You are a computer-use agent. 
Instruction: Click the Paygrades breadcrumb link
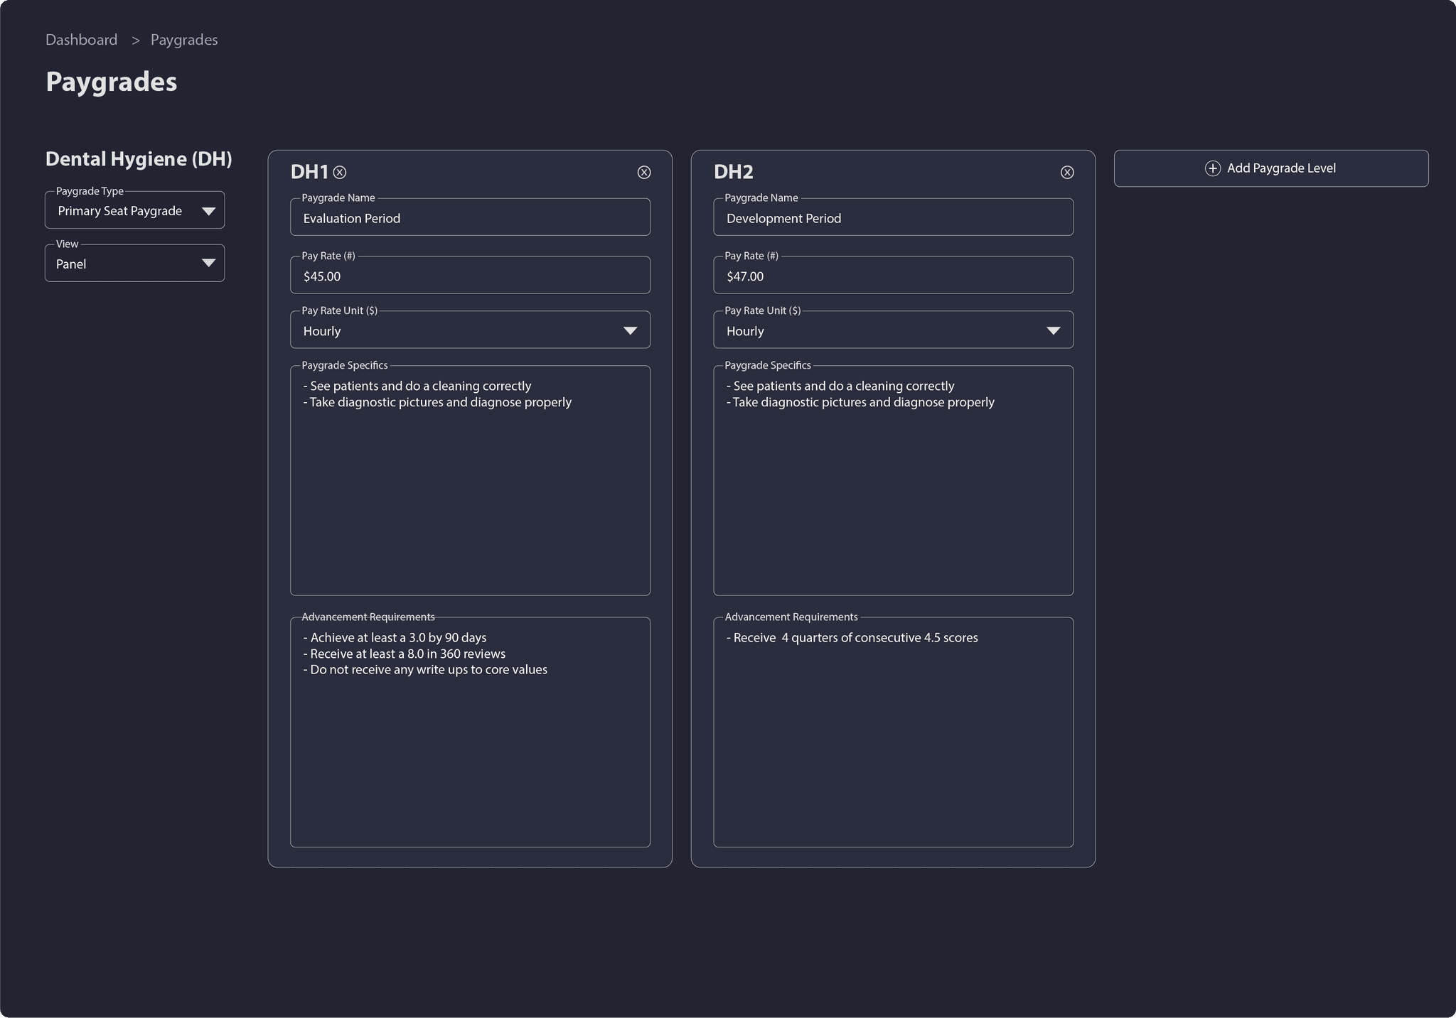(183, 38)
